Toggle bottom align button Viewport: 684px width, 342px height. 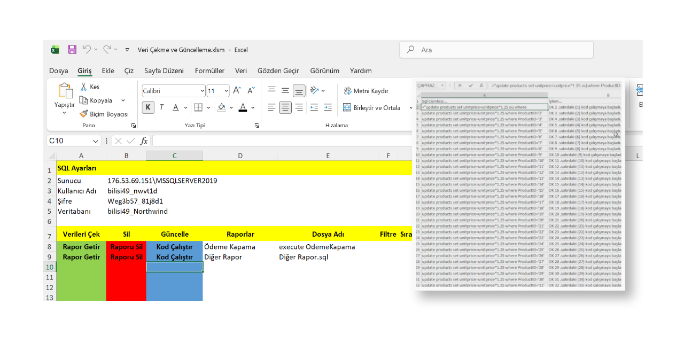(299, 90)
